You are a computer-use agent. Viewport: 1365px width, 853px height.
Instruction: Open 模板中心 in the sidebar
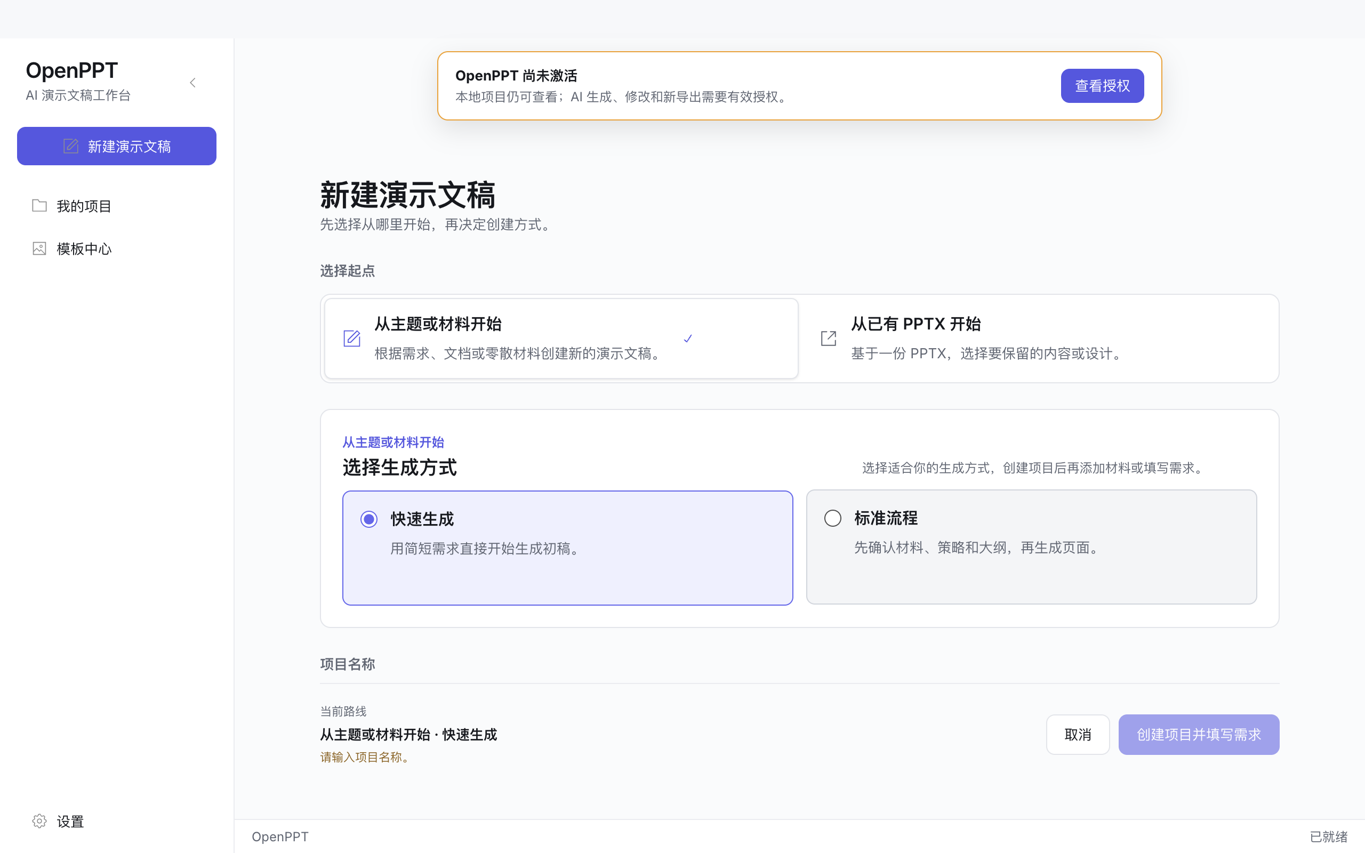(117, 249)
